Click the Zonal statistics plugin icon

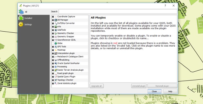(x=56, y=84)
